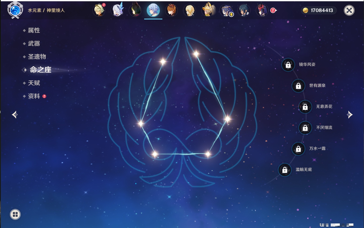The image size is (364, 228).
Task: Click the 无意弄花 label text
Action: 324,107
